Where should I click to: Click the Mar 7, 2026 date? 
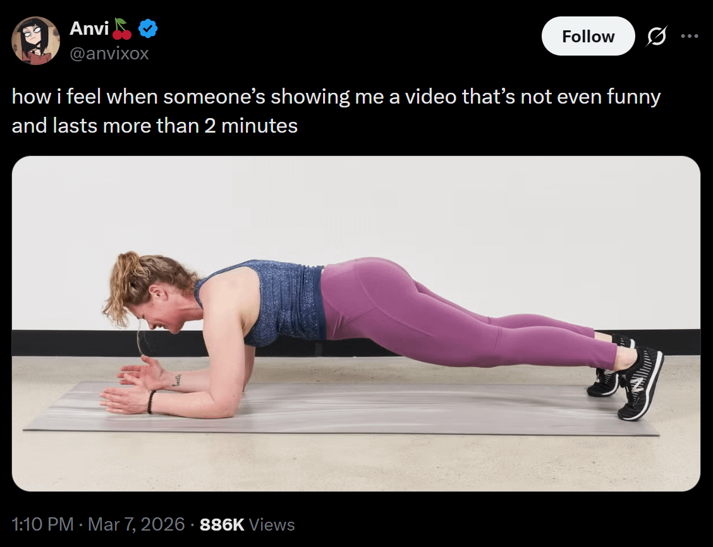pos(137,524)
